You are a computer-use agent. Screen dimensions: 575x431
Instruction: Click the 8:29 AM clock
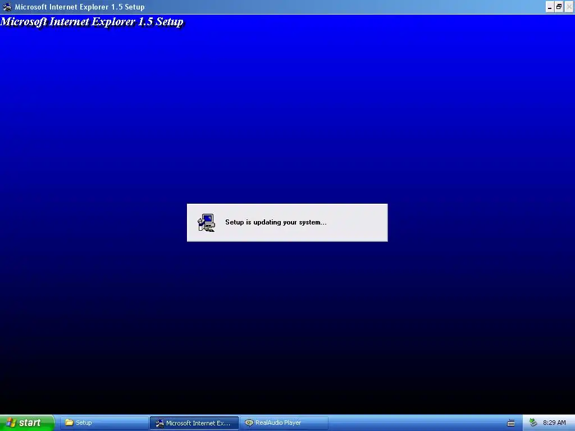tap(554, 423)
